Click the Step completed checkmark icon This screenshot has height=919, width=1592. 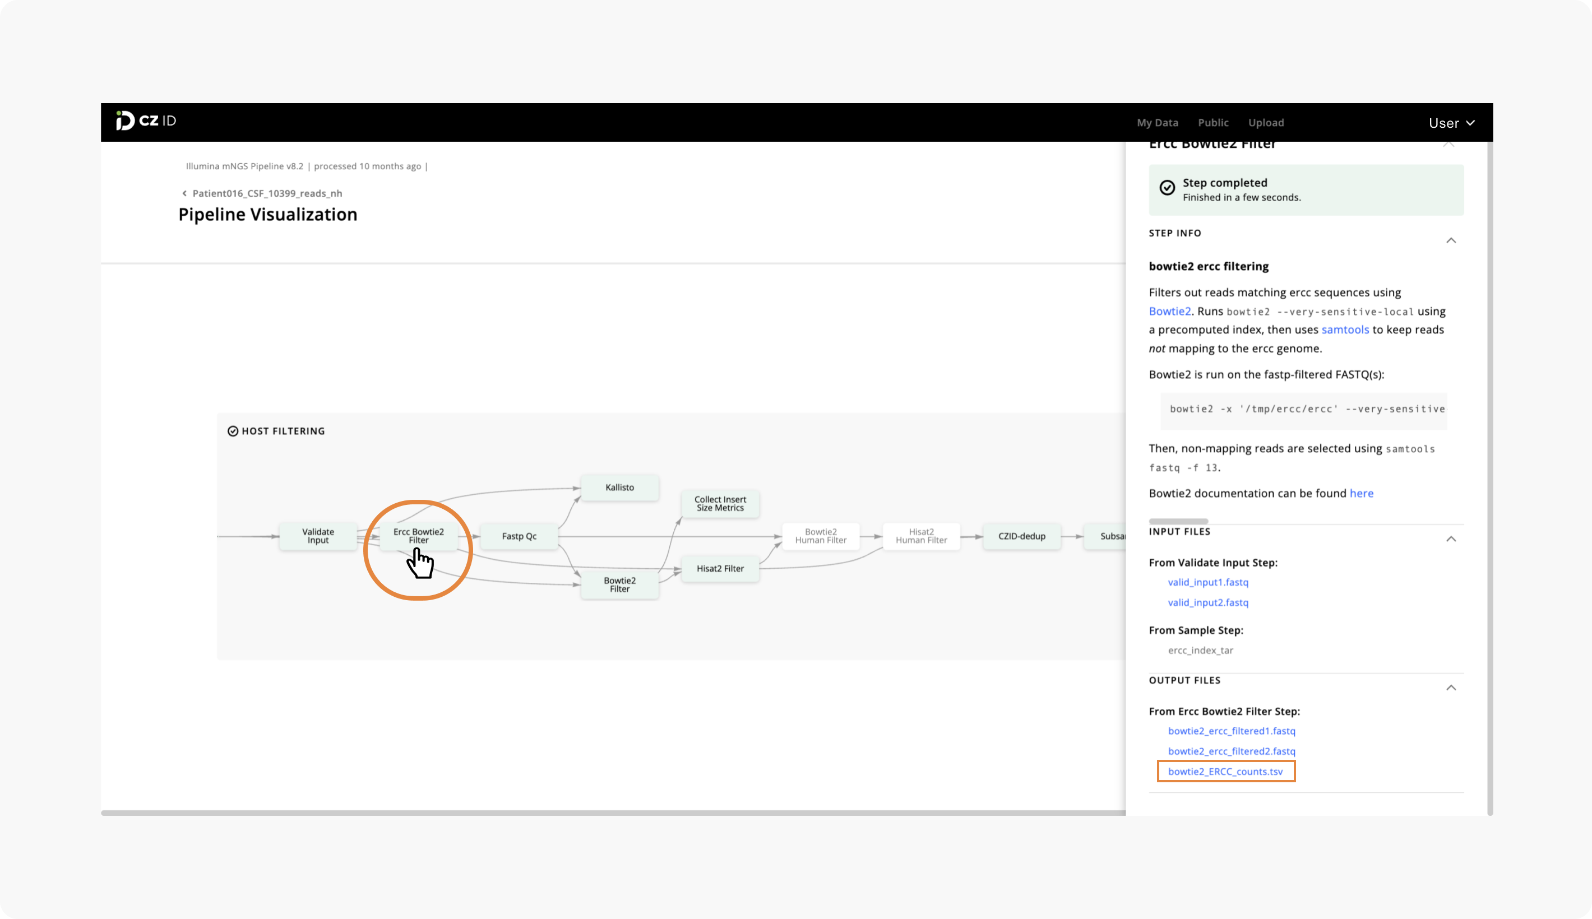point(1167,188)
